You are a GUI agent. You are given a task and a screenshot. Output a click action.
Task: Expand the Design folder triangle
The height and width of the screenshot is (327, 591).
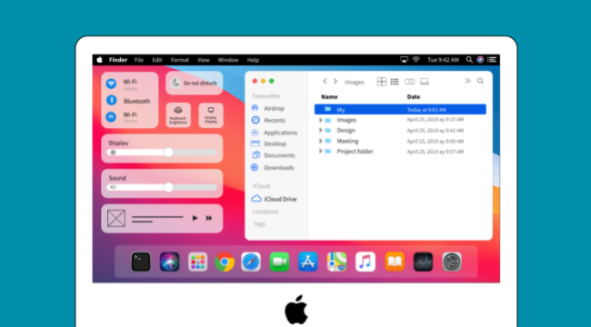tap(321, 131)
